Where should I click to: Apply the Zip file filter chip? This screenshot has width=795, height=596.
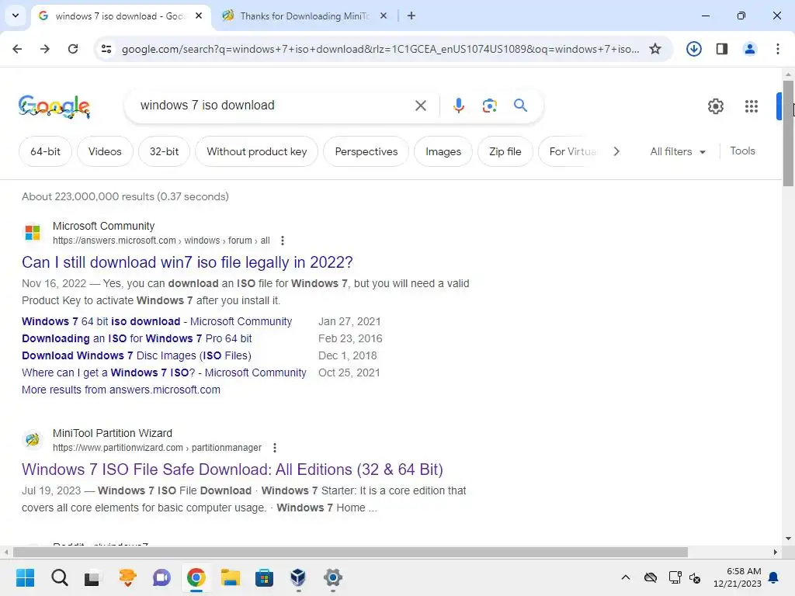coord(505,151)
